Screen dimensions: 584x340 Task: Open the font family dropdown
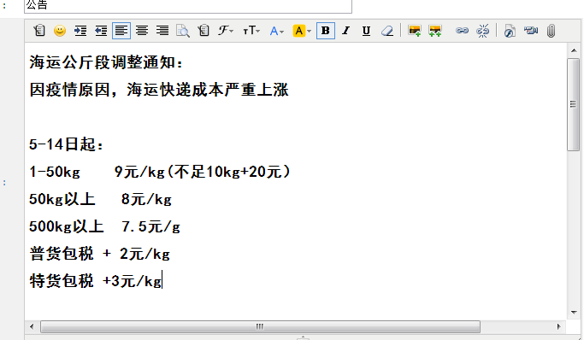(226, 31)
